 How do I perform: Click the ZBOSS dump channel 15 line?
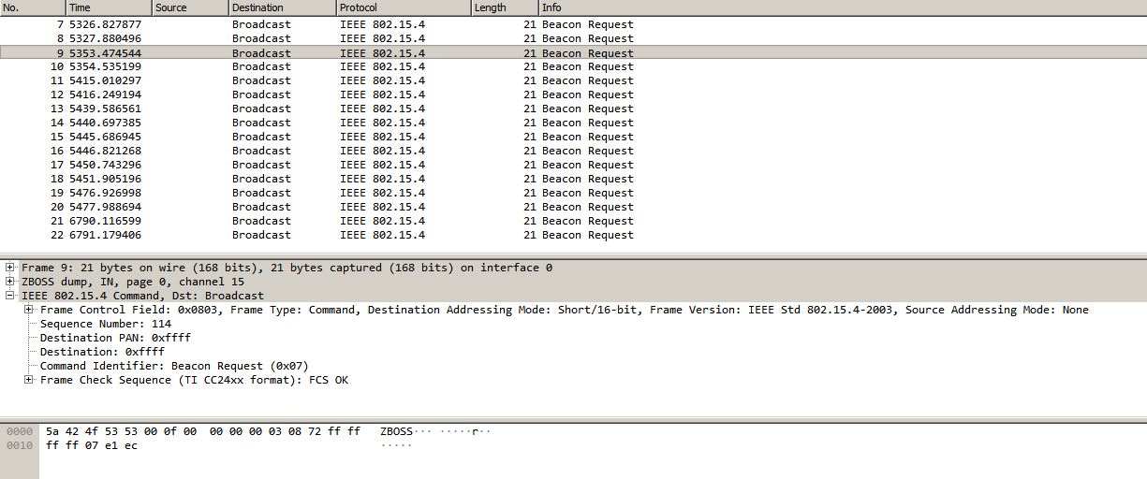[133, 282]
